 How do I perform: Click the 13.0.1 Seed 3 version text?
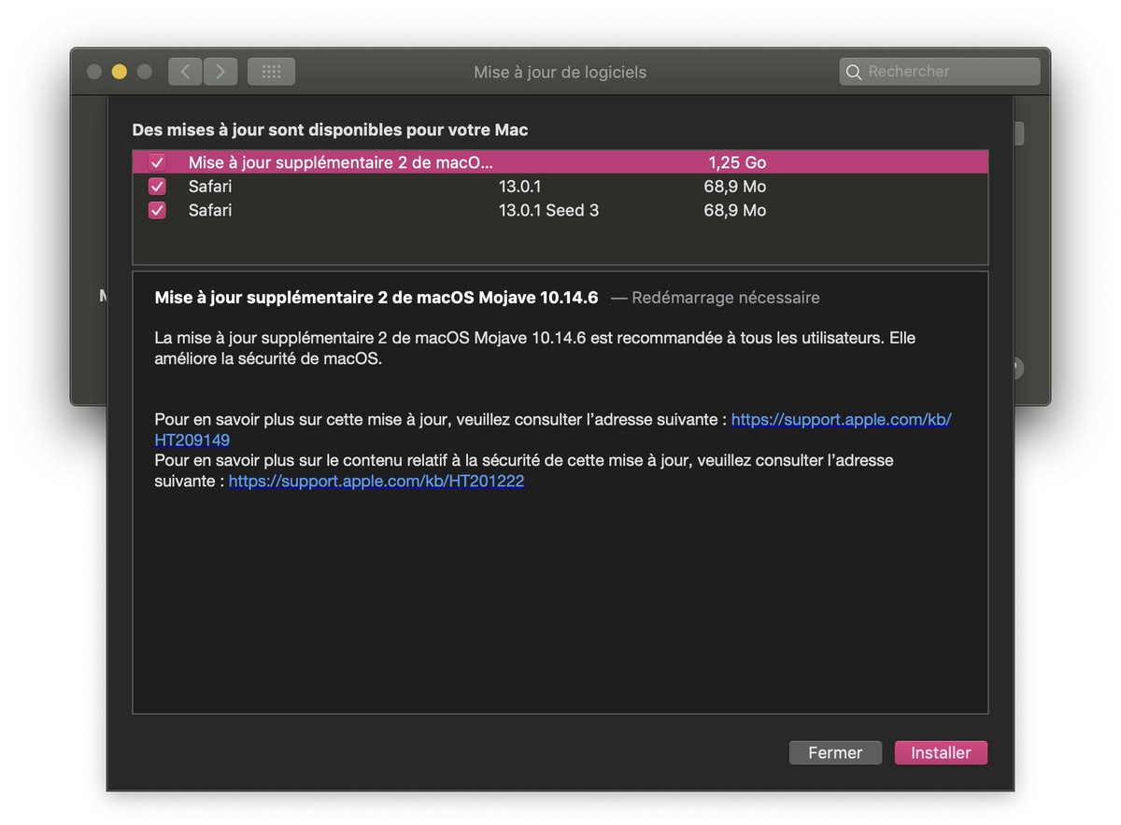tap(548, 211)
